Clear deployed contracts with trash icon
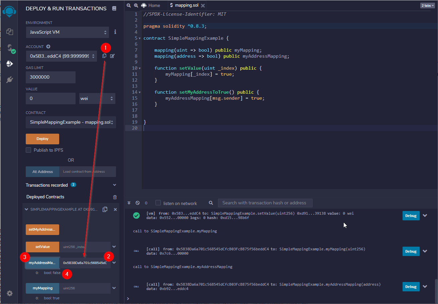This screenshot has height=304, width=438. point(115,197)
